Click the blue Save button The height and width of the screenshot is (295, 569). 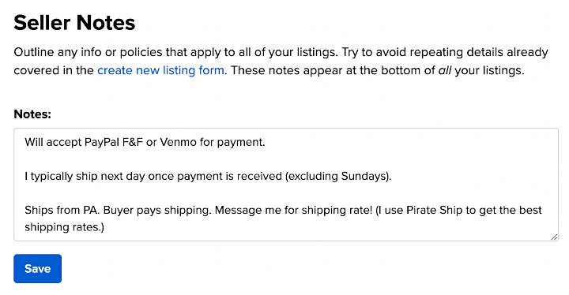coord(37,268)
